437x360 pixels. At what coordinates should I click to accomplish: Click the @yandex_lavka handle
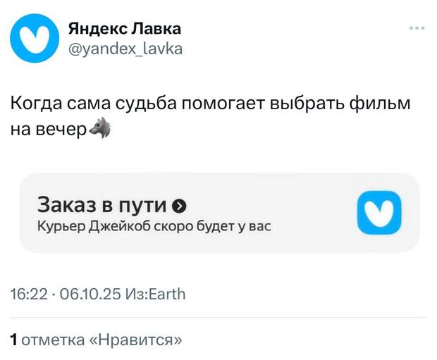coord(125,49)
